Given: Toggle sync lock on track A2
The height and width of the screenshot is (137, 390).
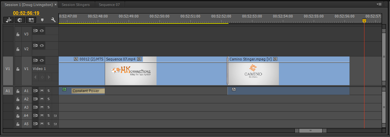Looking at the screenshot, I should click(x=35, y=99).
